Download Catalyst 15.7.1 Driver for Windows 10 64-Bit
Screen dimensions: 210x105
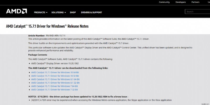[x=55, y=72]
